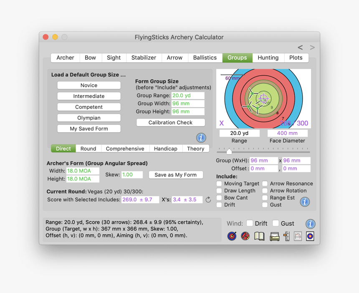Click the broken target icon in bottom toolbar
359x293 pixels.
(245, 236)
